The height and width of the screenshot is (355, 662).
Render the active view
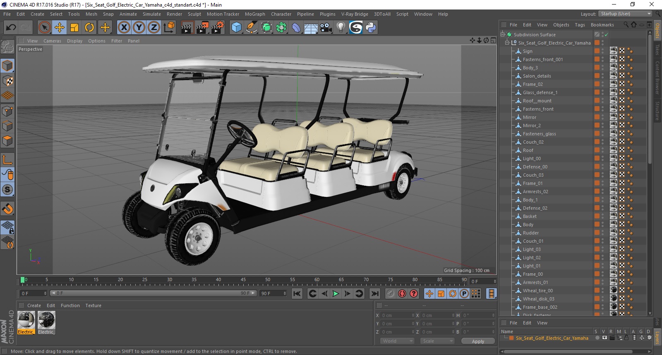pos(187,28)
